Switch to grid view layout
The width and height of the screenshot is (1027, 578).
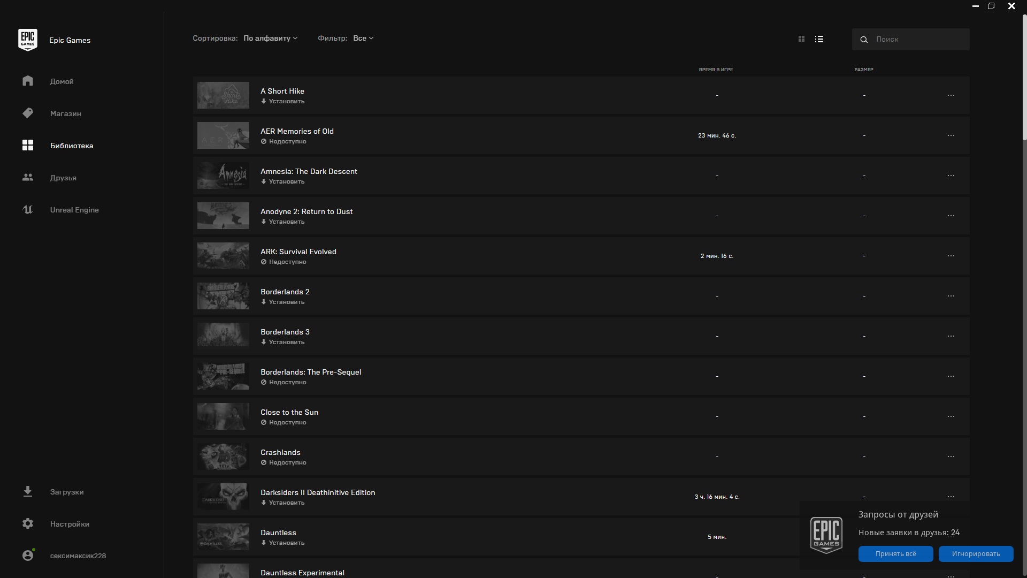click(801, 39)
